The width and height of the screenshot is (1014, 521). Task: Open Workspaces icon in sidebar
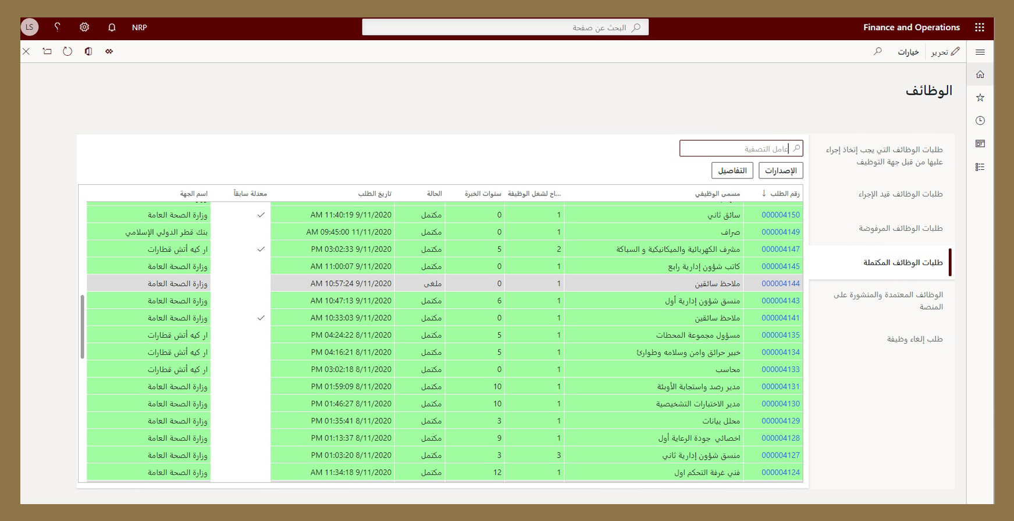980,144
